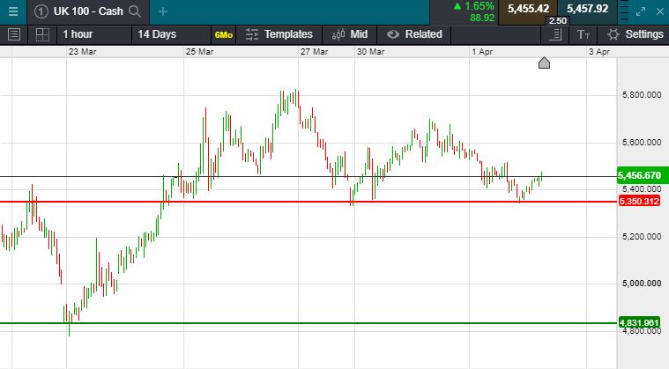Click the buy price 5,457.92
The width and height of the screenshot is (669, 369).
(x=588, y=9)
